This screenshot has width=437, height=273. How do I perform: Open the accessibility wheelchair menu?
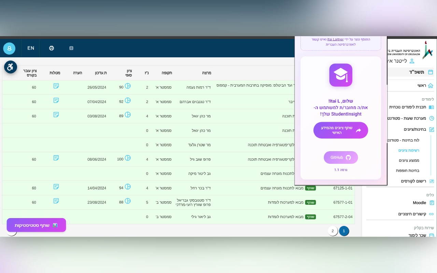click(11, 67)
